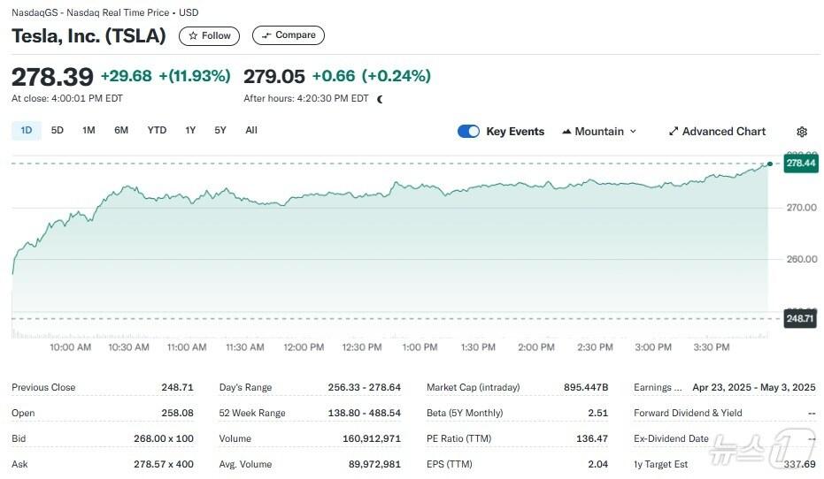Switch to the 1Y chart range

[190, 131]
